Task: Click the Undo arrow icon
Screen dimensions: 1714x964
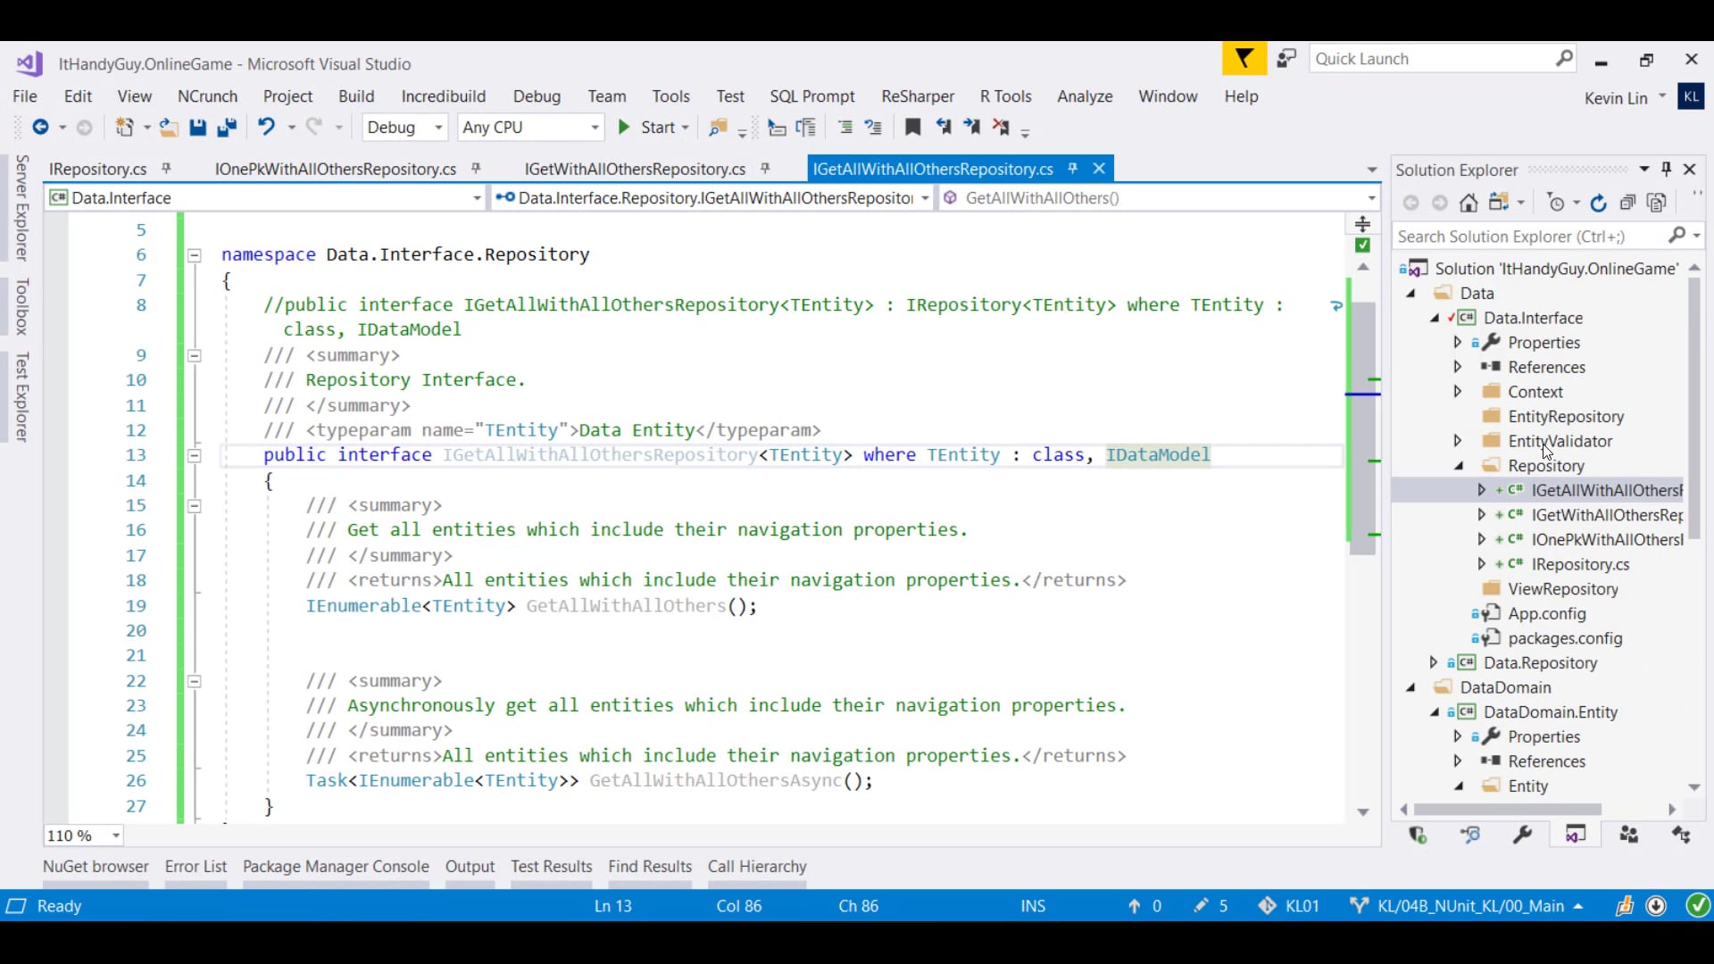Action: 266,128
